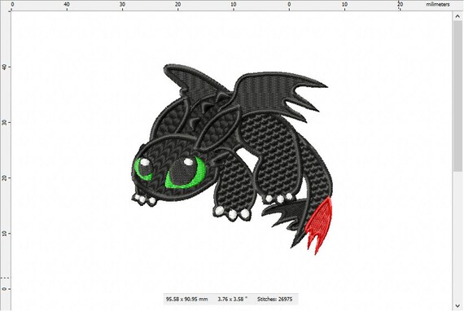The height and width of the screenshot is (311, 464).
Task: Click the 40 mark on the horizontal ruler
Action: coord(67,4)
